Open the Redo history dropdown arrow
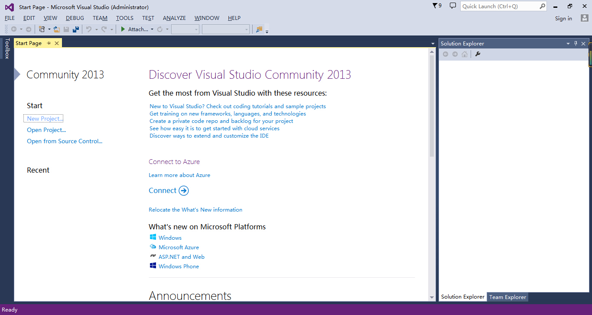Screen dimensions: 592x315 (x=111, y=29)
